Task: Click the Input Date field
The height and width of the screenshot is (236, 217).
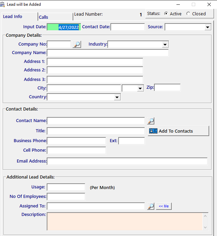Action: tap(64, 27)
